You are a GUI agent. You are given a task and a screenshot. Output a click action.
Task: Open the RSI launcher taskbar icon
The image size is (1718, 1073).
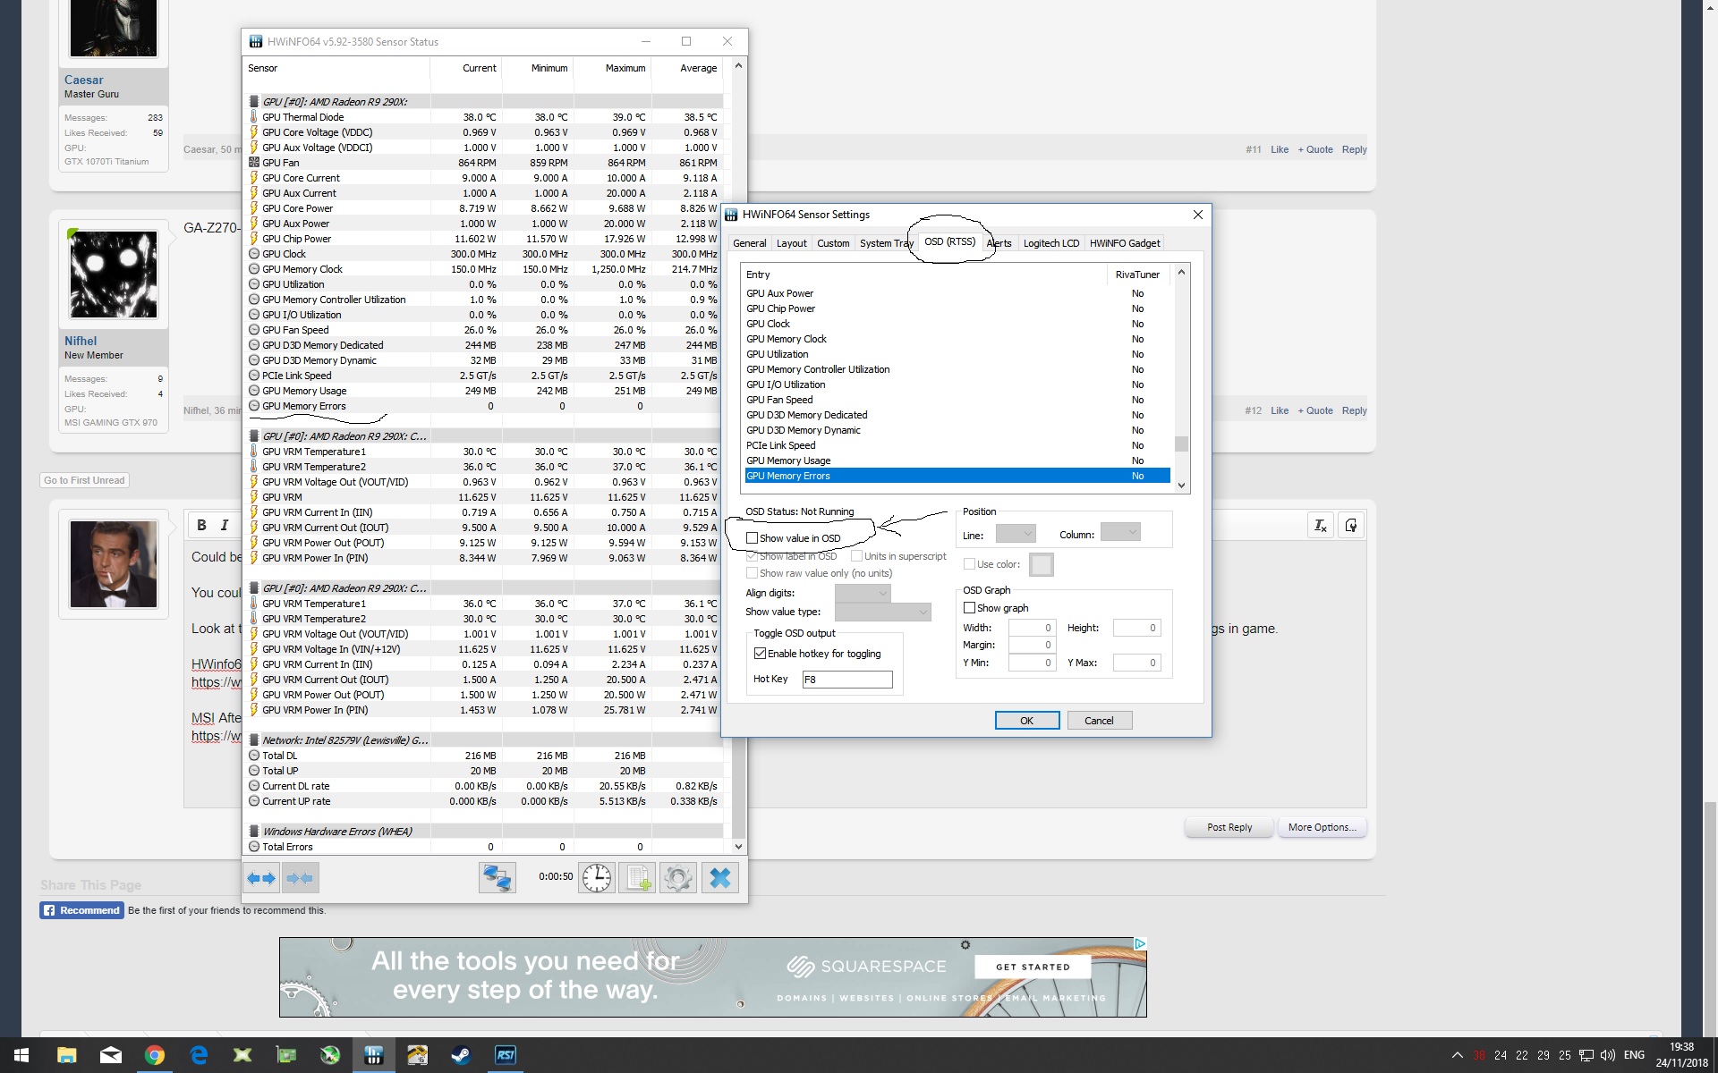506,1055
